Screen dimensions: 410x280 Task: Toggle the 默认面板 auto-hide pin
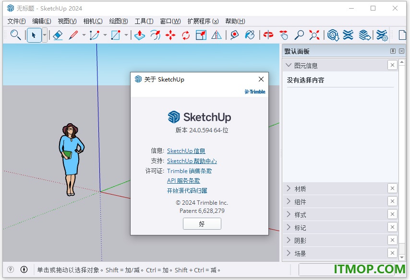tap(393, 51)
